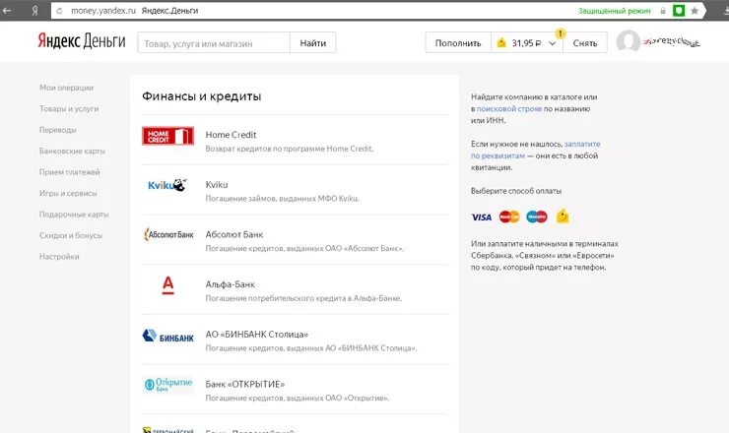Click the Открытие bank logo
This screenshot has width=729, height=433.
pyautogui.click(x=167, y=385)
